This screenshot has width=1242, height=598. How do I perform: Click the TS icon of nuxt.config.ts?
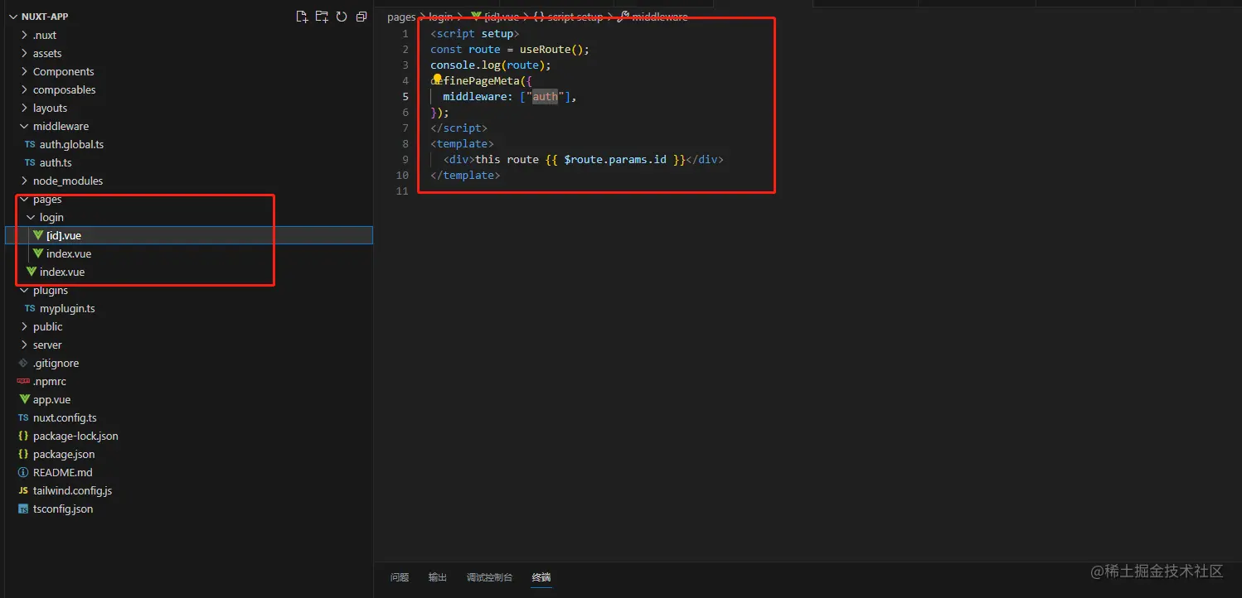23,417
